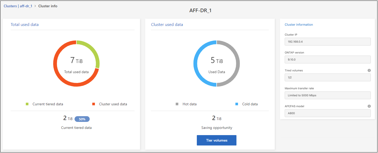
Task: Click the Saving opportunity label
Action: click(x=217, y=128)
